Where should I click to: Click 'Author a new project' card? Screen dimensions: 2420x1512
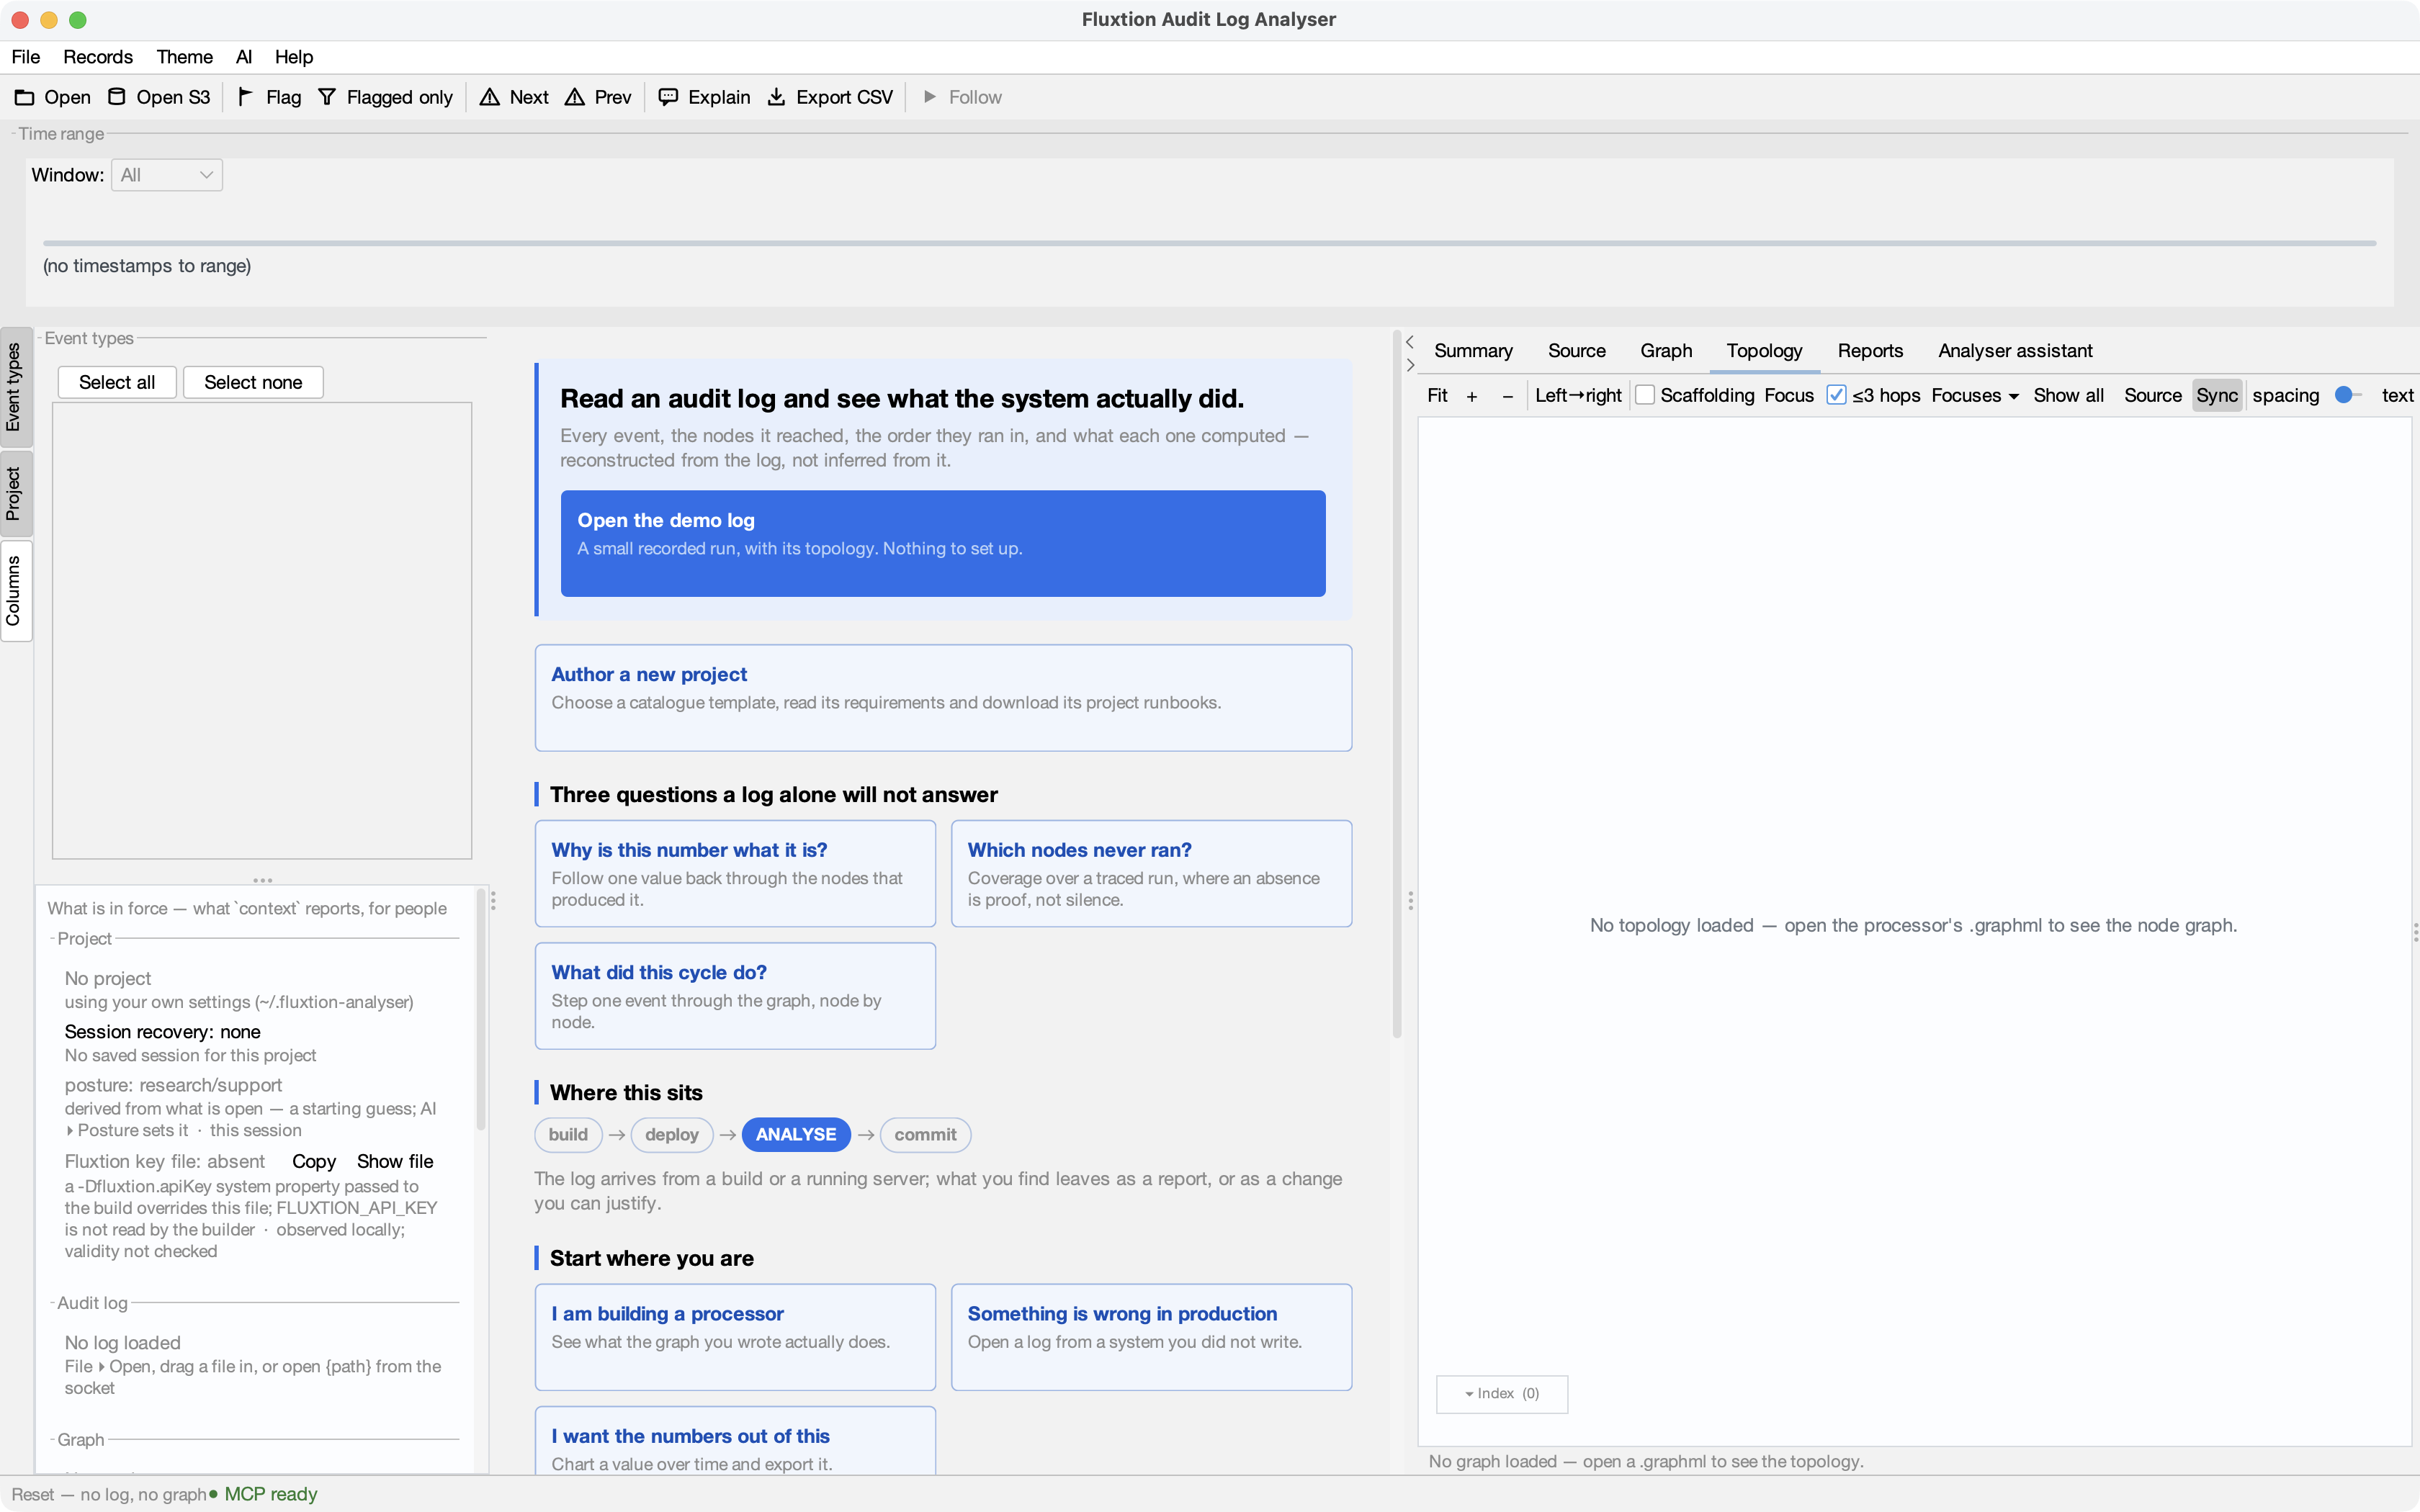943,698
